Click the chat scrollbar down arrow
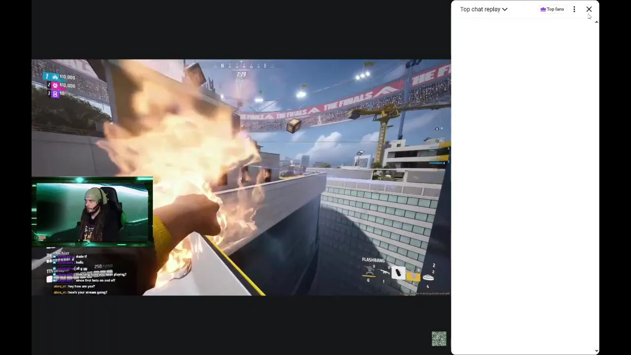 pos(596,351)
